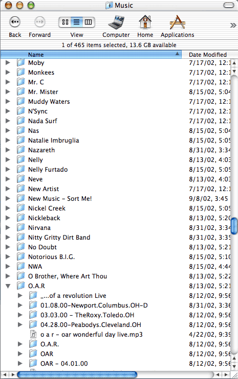The height and width of the screenshot is (379, 238).
Task: Click the 'Moby' folder name
Action: point(36,63)
